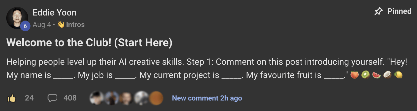This screenshot has width=417, height=111.
Task: Open the Intros category link
Action: [x=75, y=24]
